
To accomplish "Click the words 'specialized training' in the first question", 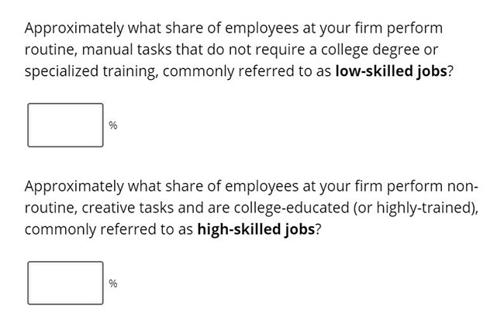I will coord(91,71).
